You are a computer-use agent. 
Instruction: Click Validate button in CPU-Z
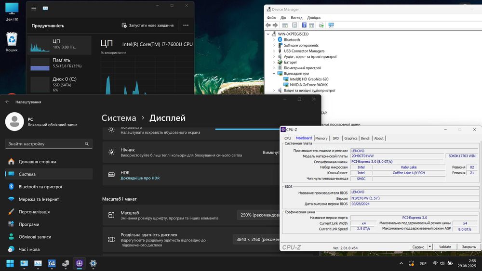coord(445,247)
